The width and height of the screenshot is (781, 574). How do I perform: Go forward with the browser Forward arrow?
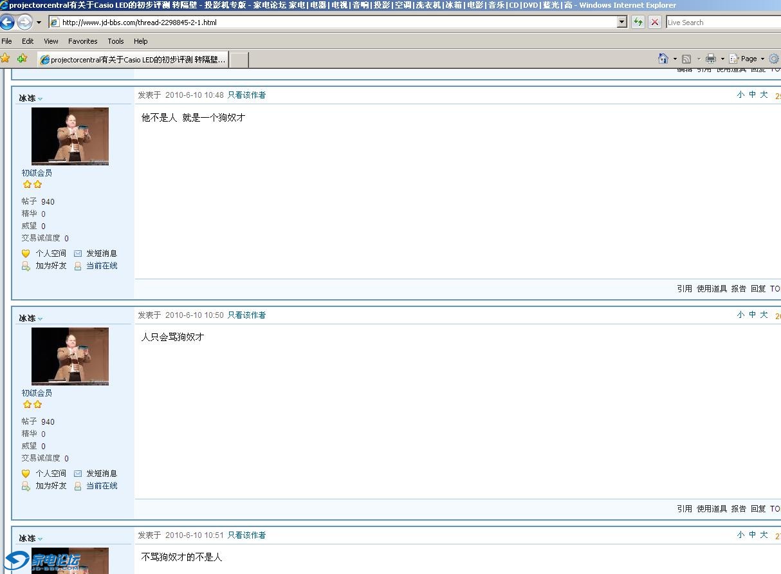tap(24, 23)
